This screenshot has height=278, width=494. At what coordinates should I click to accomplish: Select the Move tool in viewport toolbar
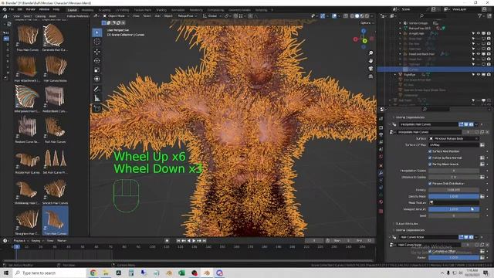tap(97, 52)
